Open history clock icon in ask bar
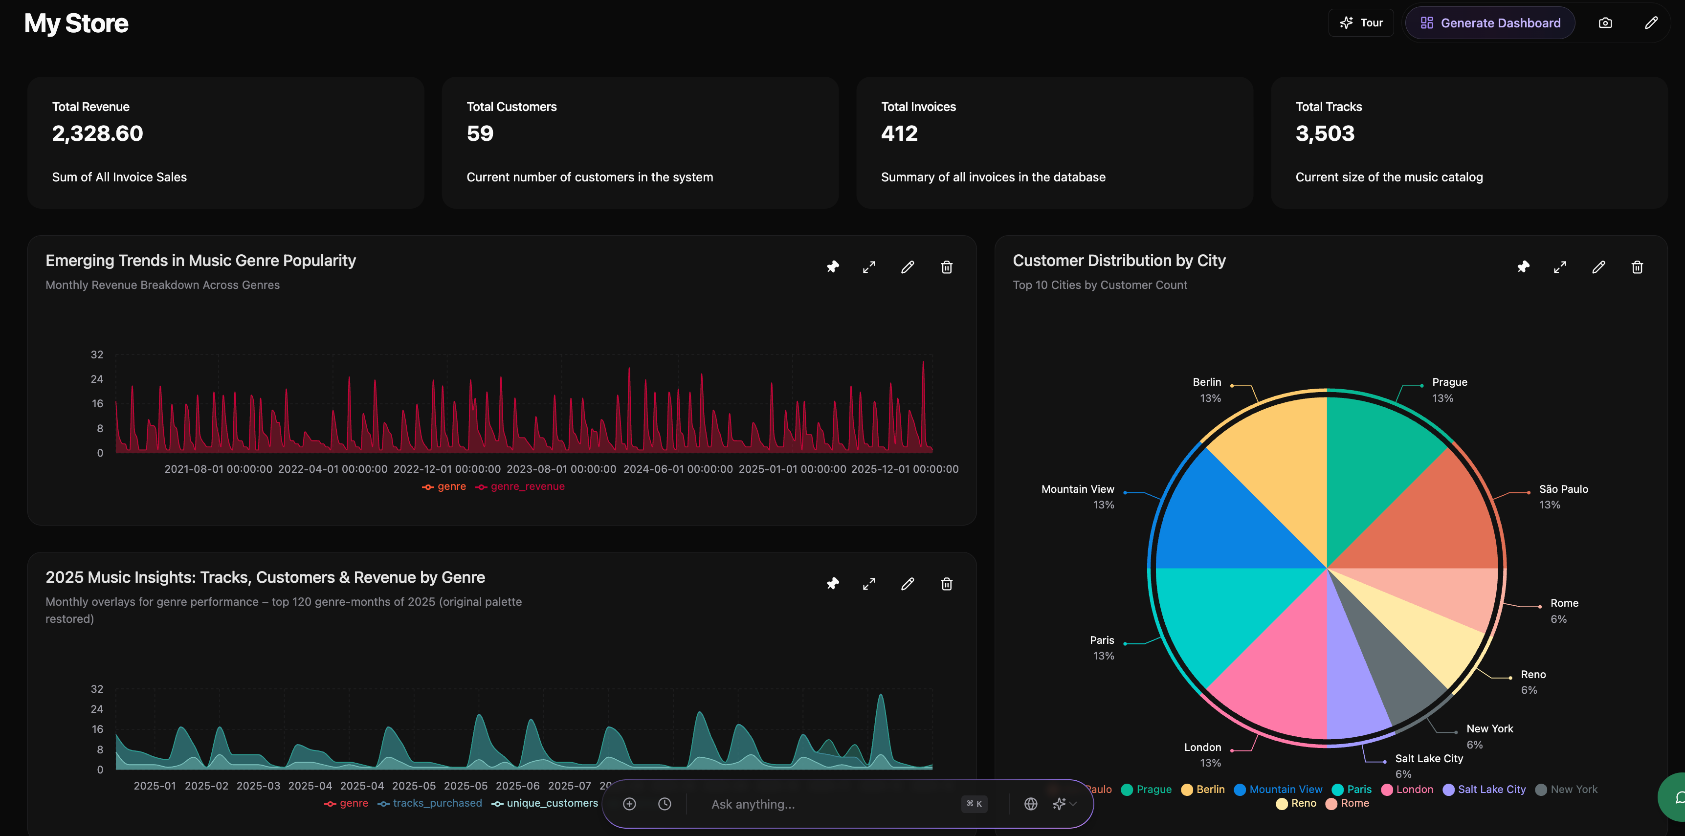Viewport: 1685px width, 836px height. point(665,804)
